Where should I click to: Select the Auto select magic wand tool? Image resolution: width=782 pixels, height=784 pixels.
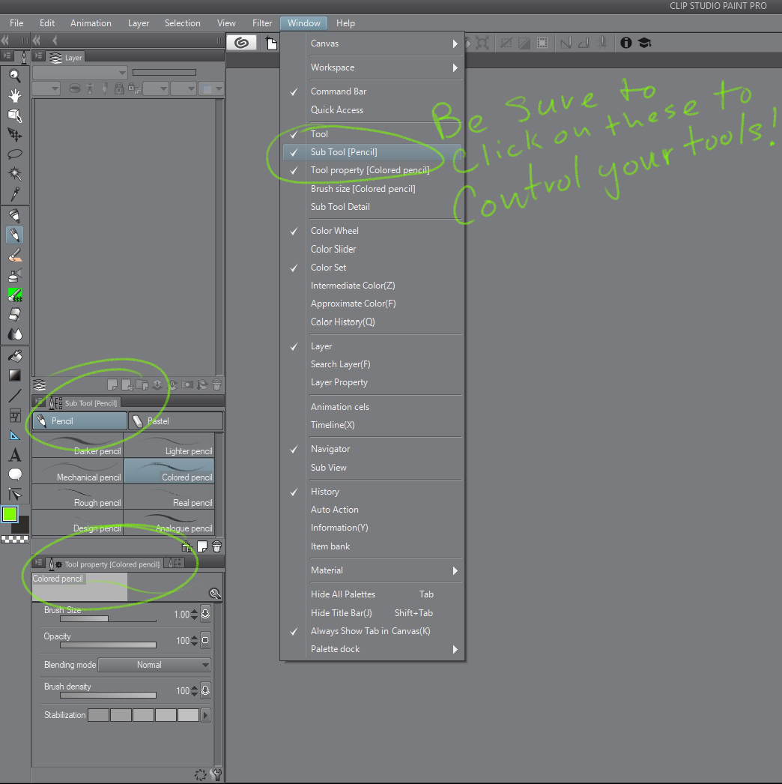(14, 174)
